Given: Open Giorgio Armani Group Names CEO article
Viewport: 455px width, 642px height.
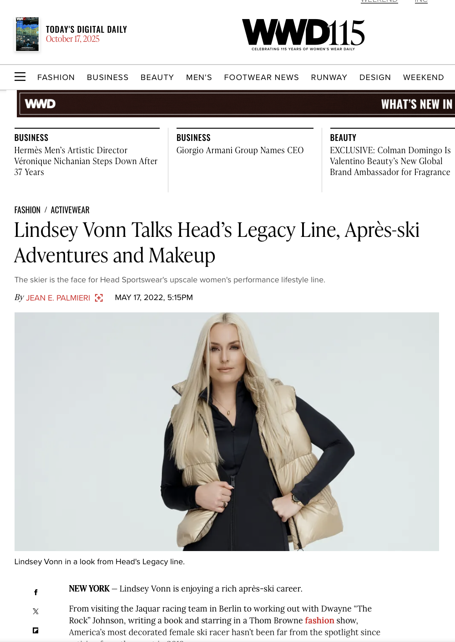Looking at the screenshot, I should coord(240,150).
